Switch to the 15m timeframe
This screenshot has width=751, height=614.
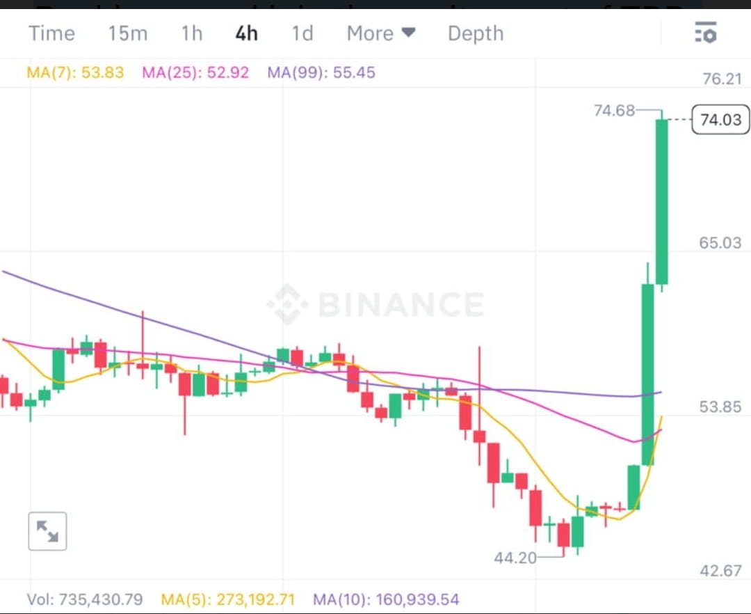click(x=127, y=33)
